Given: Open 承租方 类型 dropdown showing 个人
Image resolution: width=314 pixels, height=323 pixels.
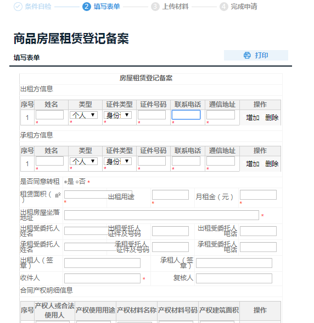Looking at the screenshot, I should 83,161.
